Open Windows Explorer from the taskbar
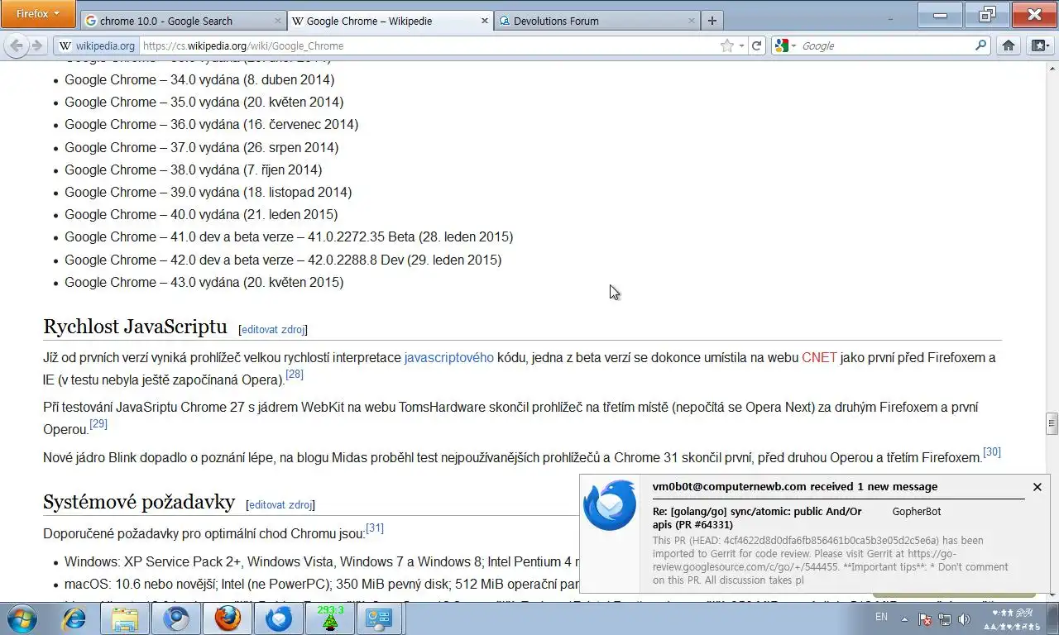Screen dimensions: 1059x635 (x=125, y=618)
